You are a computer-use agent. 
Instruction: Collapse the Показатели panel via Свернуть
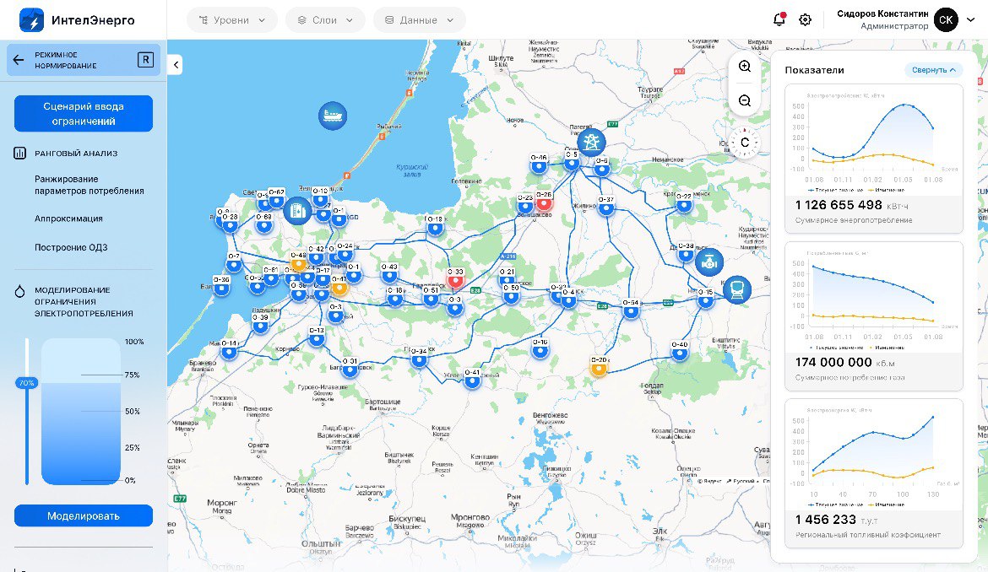pyautogui.click(x=933, y=70)
